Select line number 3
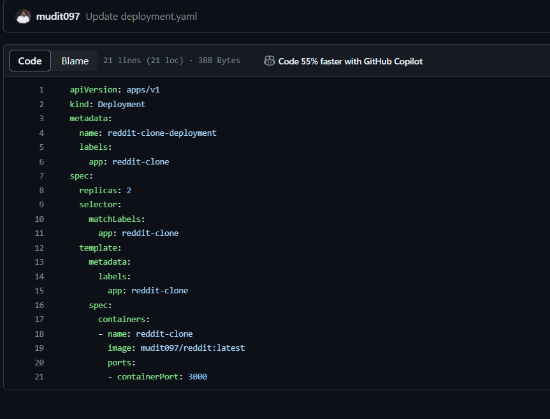 pyautogui.click(x=41, y=118)
